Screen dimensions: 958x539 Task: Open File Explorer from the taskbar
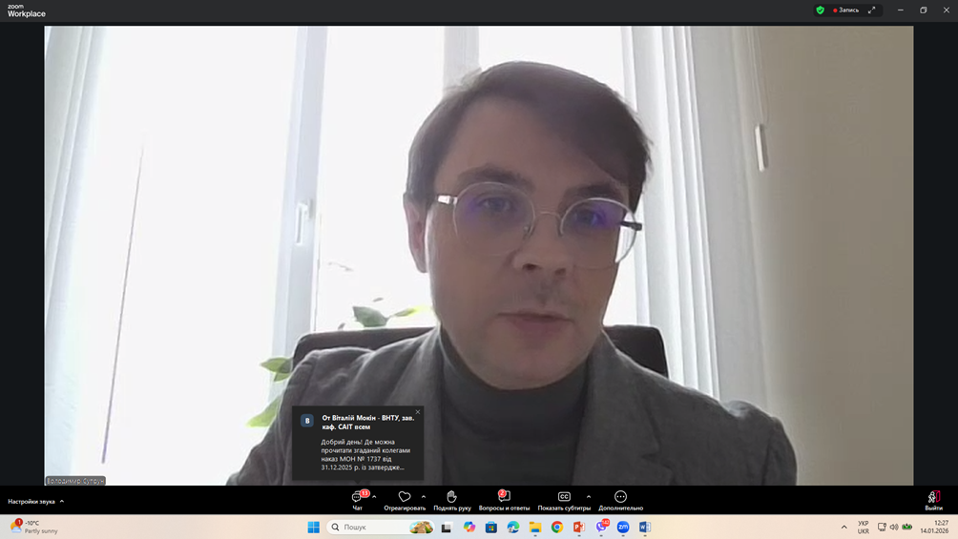[535, 527]
